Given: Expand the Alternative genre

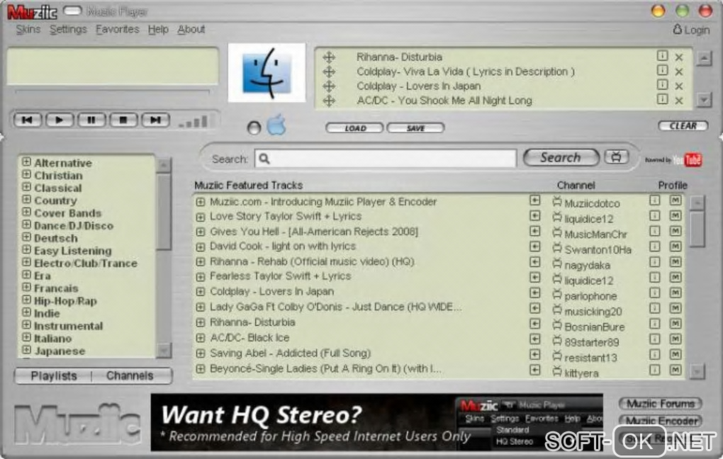Looking at the screenshot, I should [x=27, y=161].
